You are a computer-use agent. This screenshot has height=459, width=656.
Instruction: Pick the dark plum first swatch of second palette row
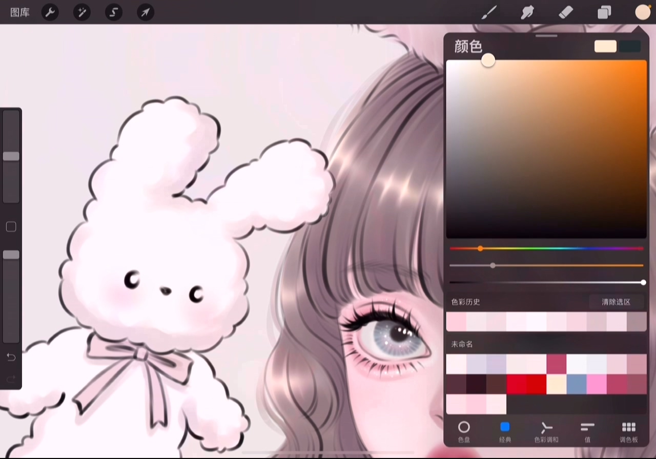[456, 384]
